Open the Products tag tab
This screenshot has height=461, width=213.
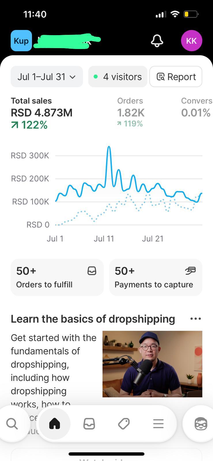click(124, 424)
